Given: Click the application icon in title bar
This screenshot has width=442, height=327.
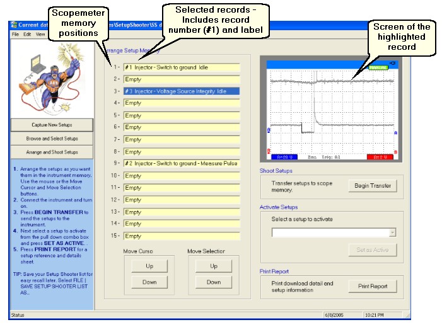Looking at the screenshot, I should tap(14, 25).
